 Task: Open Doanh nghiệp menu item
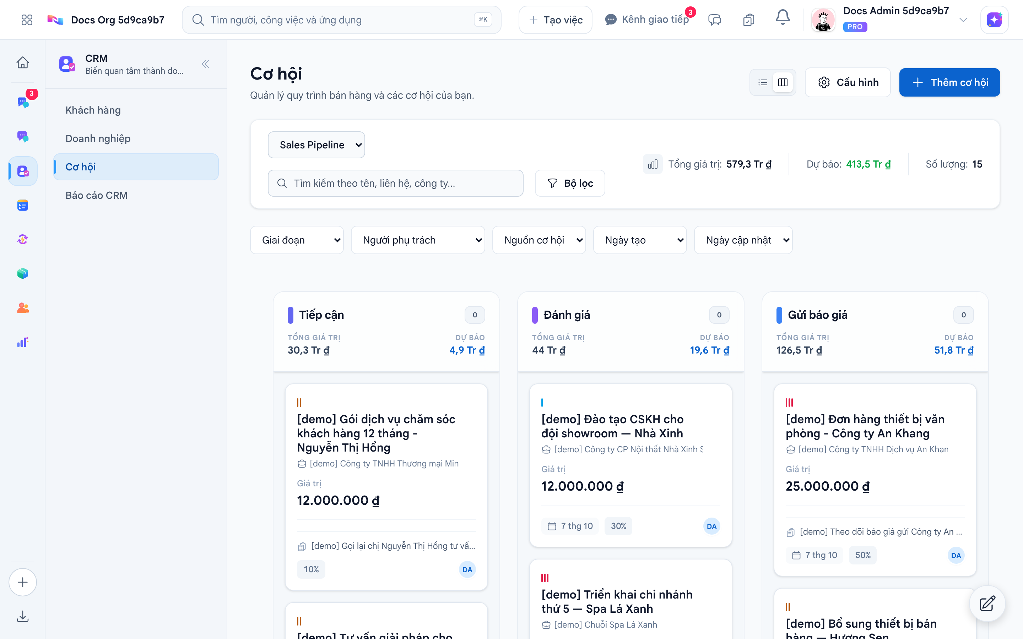pos(136,138)
